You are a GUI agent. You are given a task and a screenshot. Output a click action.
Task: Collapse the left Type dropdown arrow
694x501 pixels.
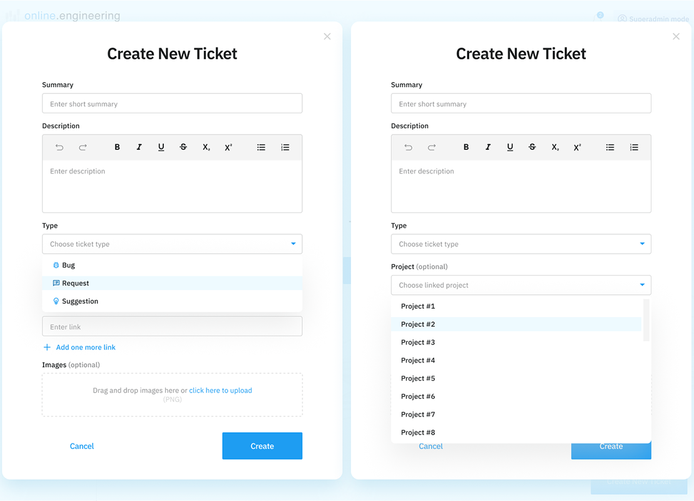tap(293, 244)
